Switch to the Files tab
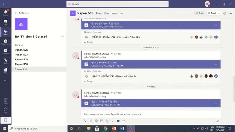 point(106,14)
